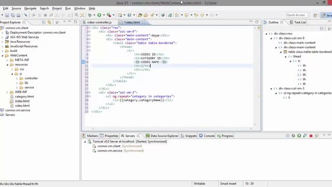This screenshot has width=332, height=187.
Task: Click the Run Last Tool icon
Action: point(109,15)
